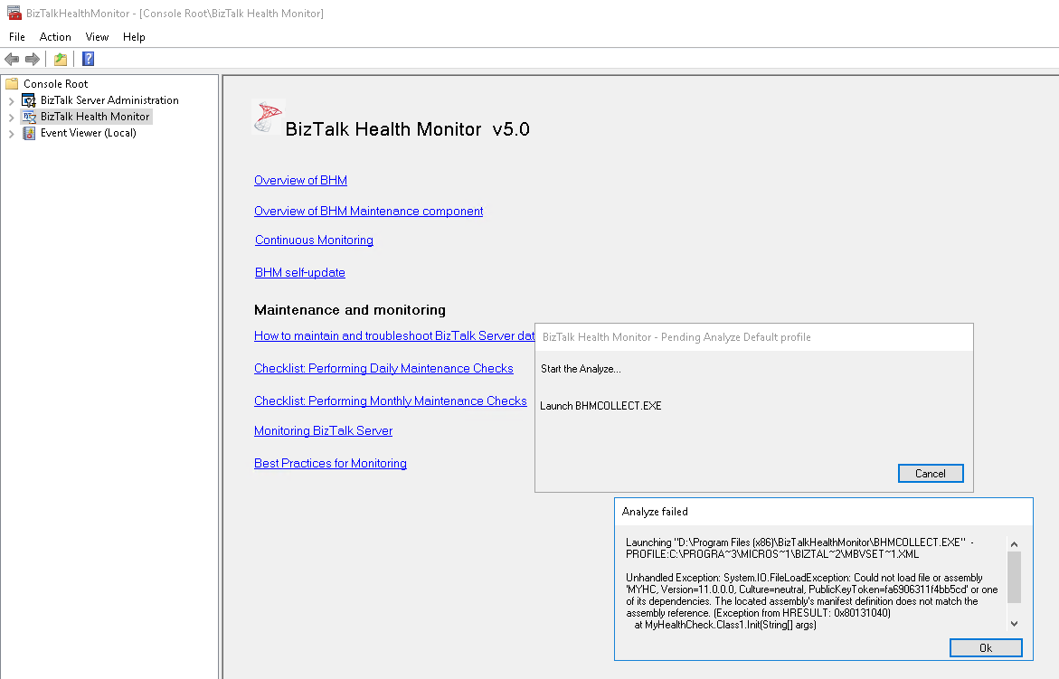Select Event Viewer (Local) tree item

coord(89,133)
